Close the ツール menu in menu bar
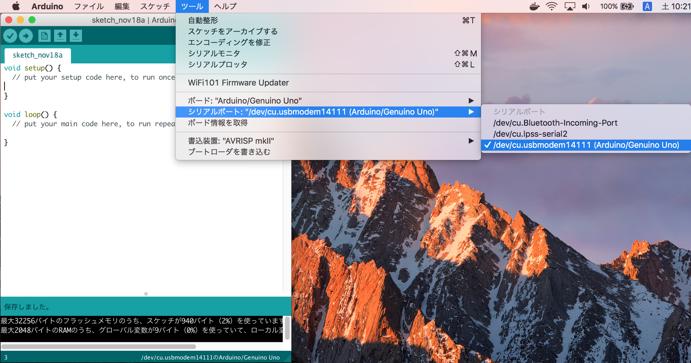Screen dimensions: 691x363 coord(192,6)
